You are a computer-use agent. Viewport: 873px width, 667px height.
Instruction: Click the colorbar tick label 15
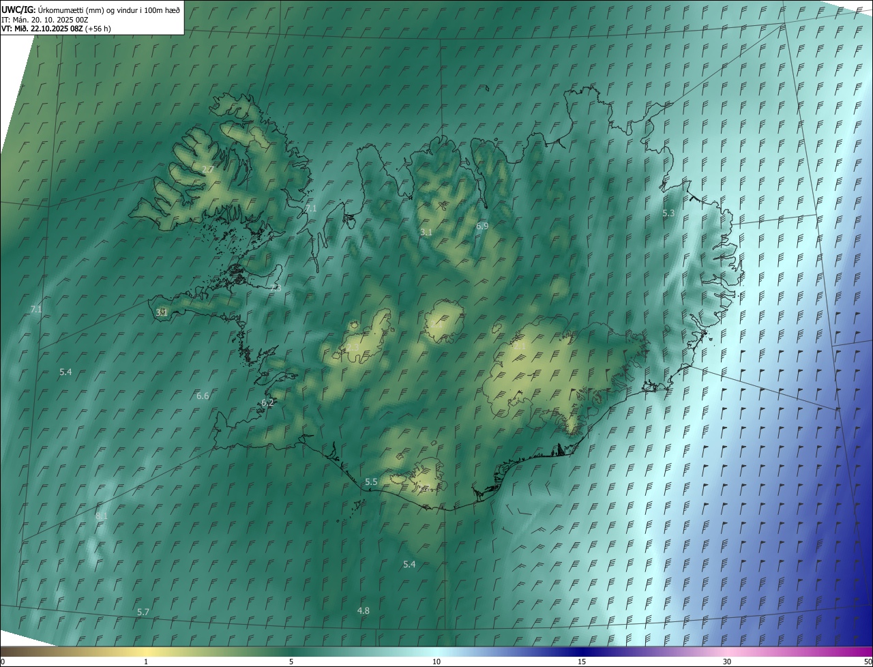click(582, 662)
